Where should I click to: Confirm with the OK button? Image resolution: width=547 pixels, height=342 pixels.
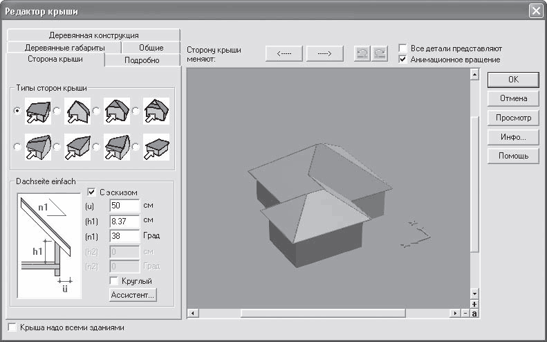coord(513,80)
